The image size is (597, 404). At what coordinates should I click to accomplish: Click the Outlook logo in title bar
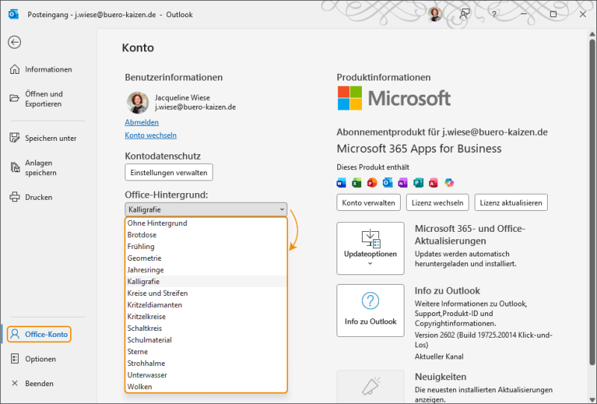pyautogui.click(x=13, y=14)
